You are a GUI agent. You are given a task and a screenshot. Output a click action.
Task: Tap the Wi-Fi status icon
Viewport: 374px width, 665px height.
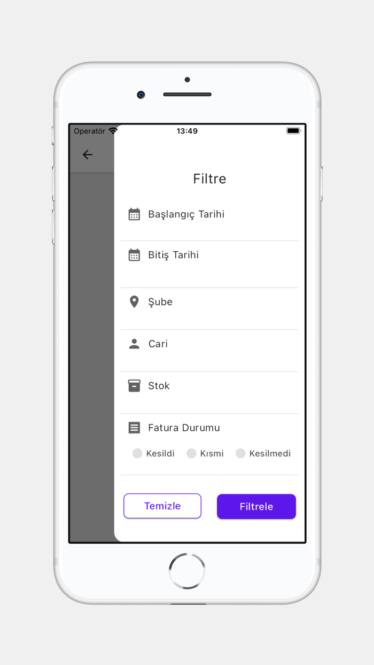tap(113, 131)
